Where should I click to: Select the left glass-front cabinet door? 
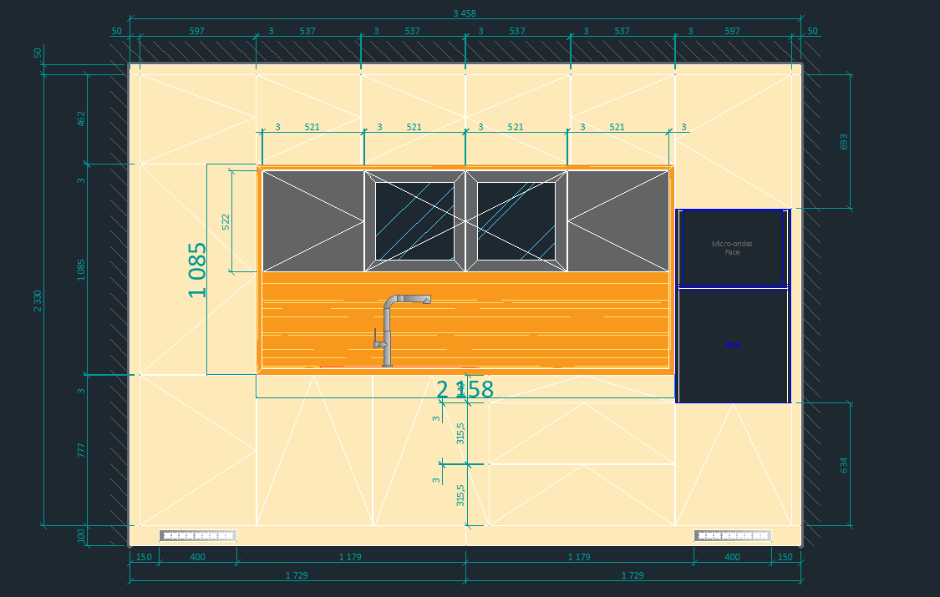(x=414, y=221)
